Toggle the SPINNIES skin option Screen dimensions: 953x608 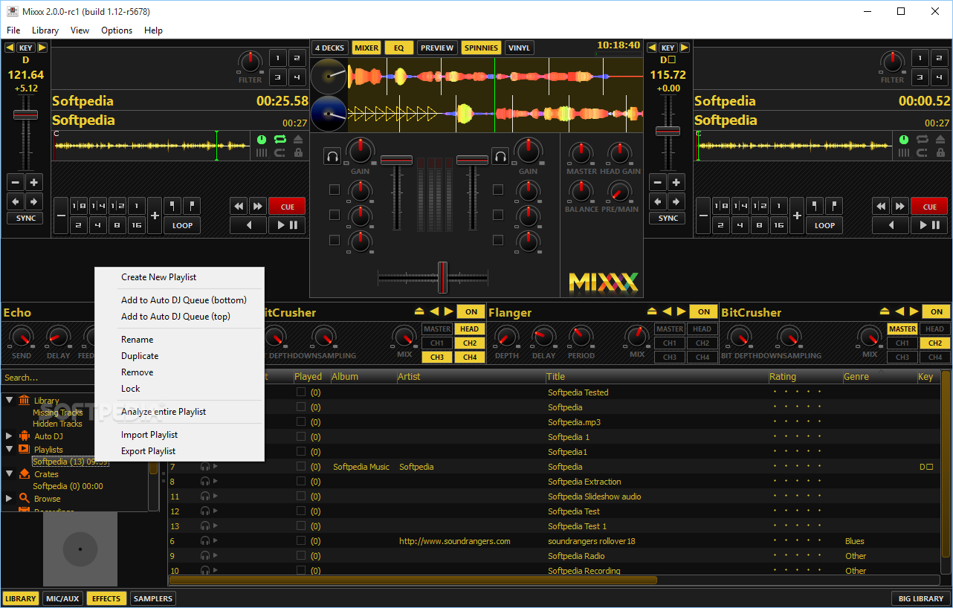[x=481, y=48]
